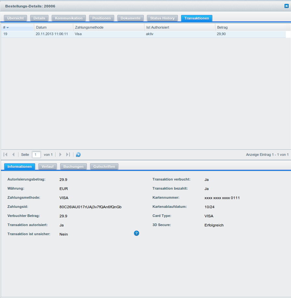Go to last page arrow icon
The height and width of the screenshot is (298, 291).
[x=68, y=155]
